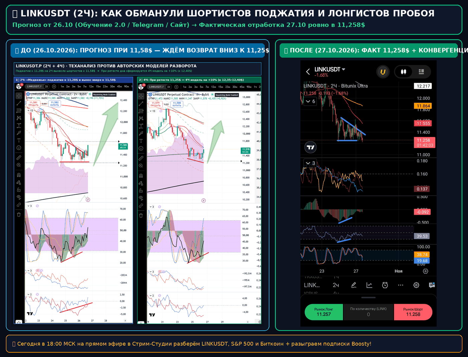
Task: Select the text tool in the 4Ч chart
Action: [x=141, y=141]
